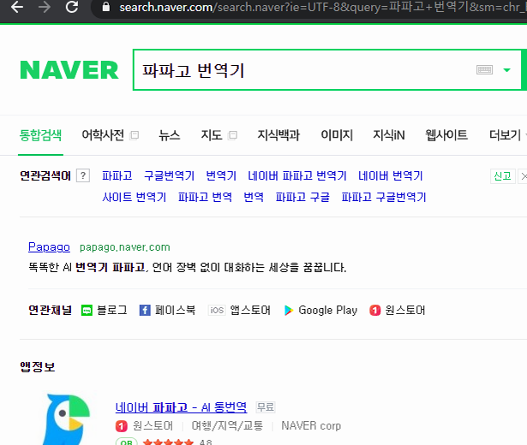The height and width of the screenshot is (445, 527).
Task: Click related search 파파고 구글번역기
Action: tap(384, 197)
